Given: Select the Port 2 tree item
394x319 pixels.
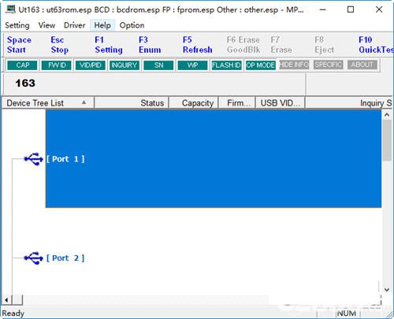Looking at the screenshot, I should click(x=65, y=258).
